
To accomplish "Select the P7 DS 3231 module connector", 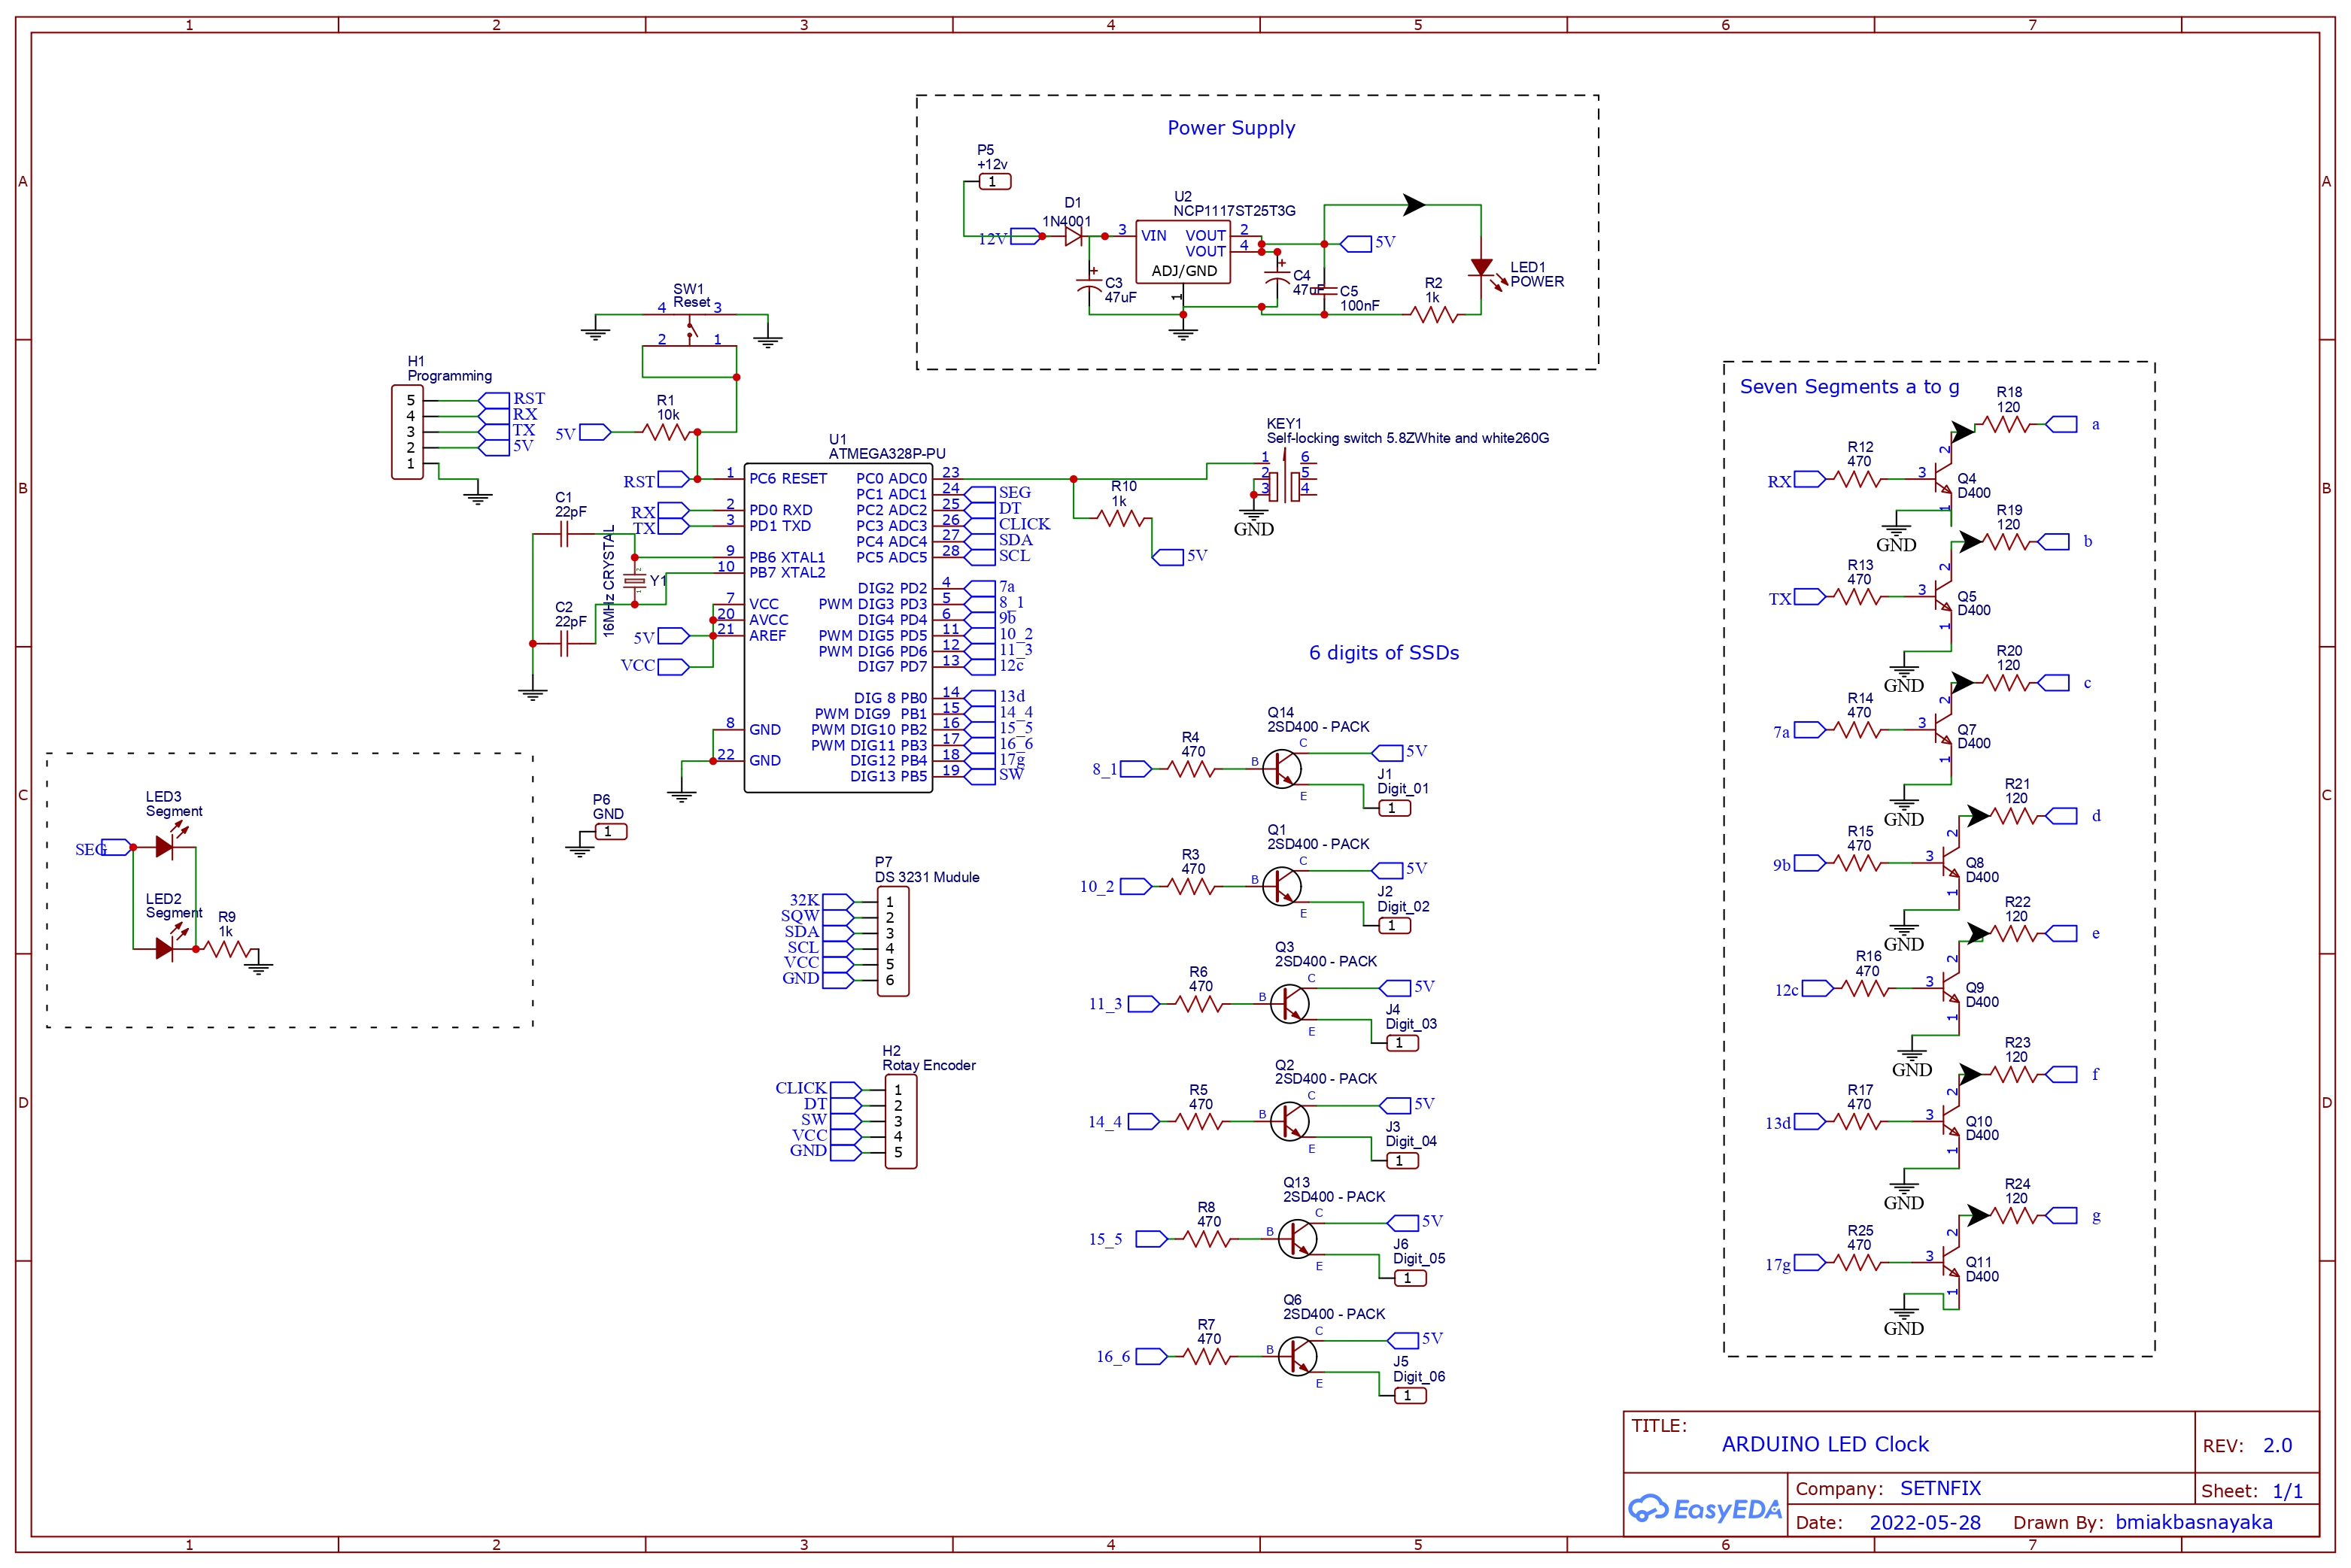I will (892, 941).
